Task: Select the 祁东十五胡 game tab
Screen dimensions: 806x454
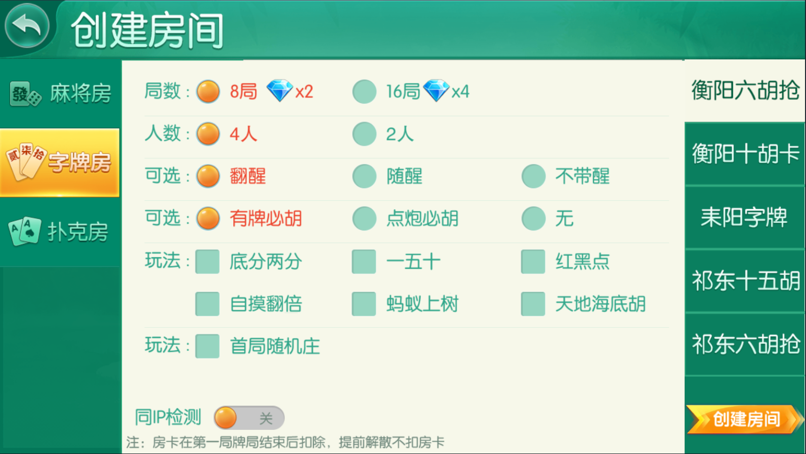Action: click(745, 281)
